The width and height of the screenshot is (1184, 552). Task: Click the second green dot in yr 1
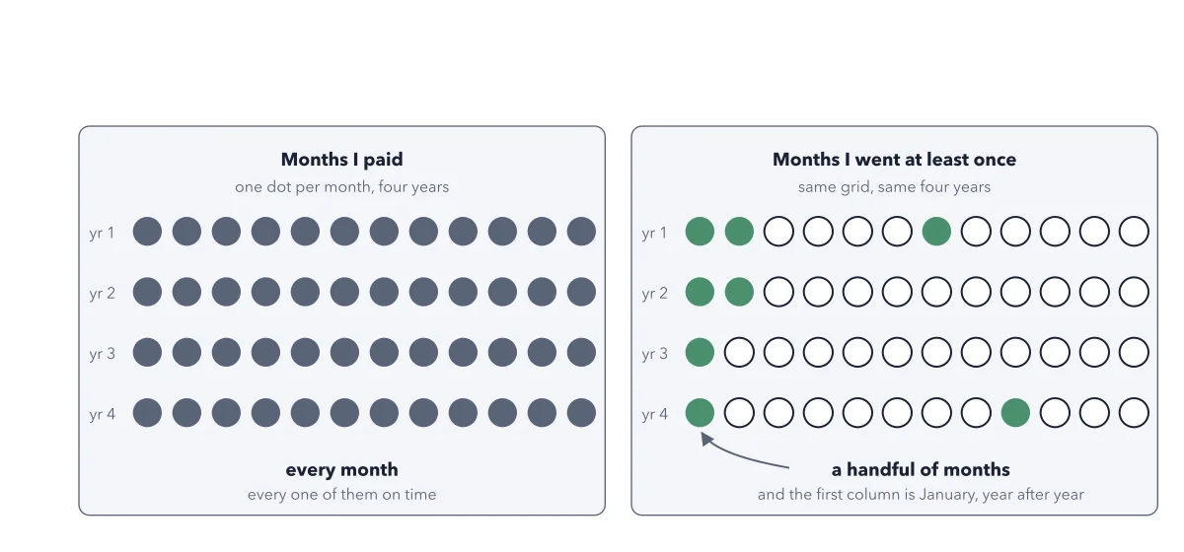739,232
